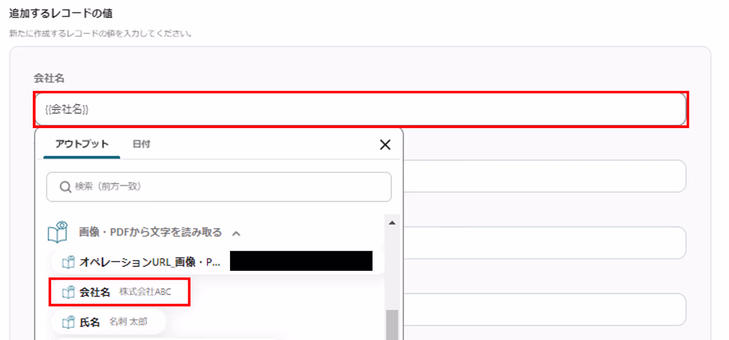The width and height of the screenshot is (729, 340).
Task: Switch to the アウトプット tab
Action: click(82, 144)
